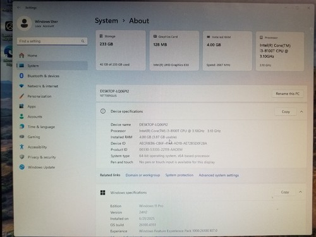Click the Time & language globe icon
This screenshot has width=316, height=237.
[21, 126]
